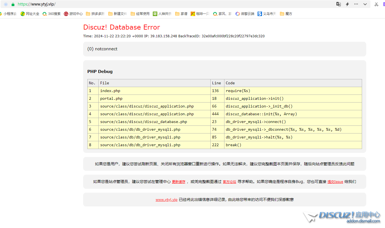Click the 官方论坛 link
This screenshot has height=228, width=385.
229,182
